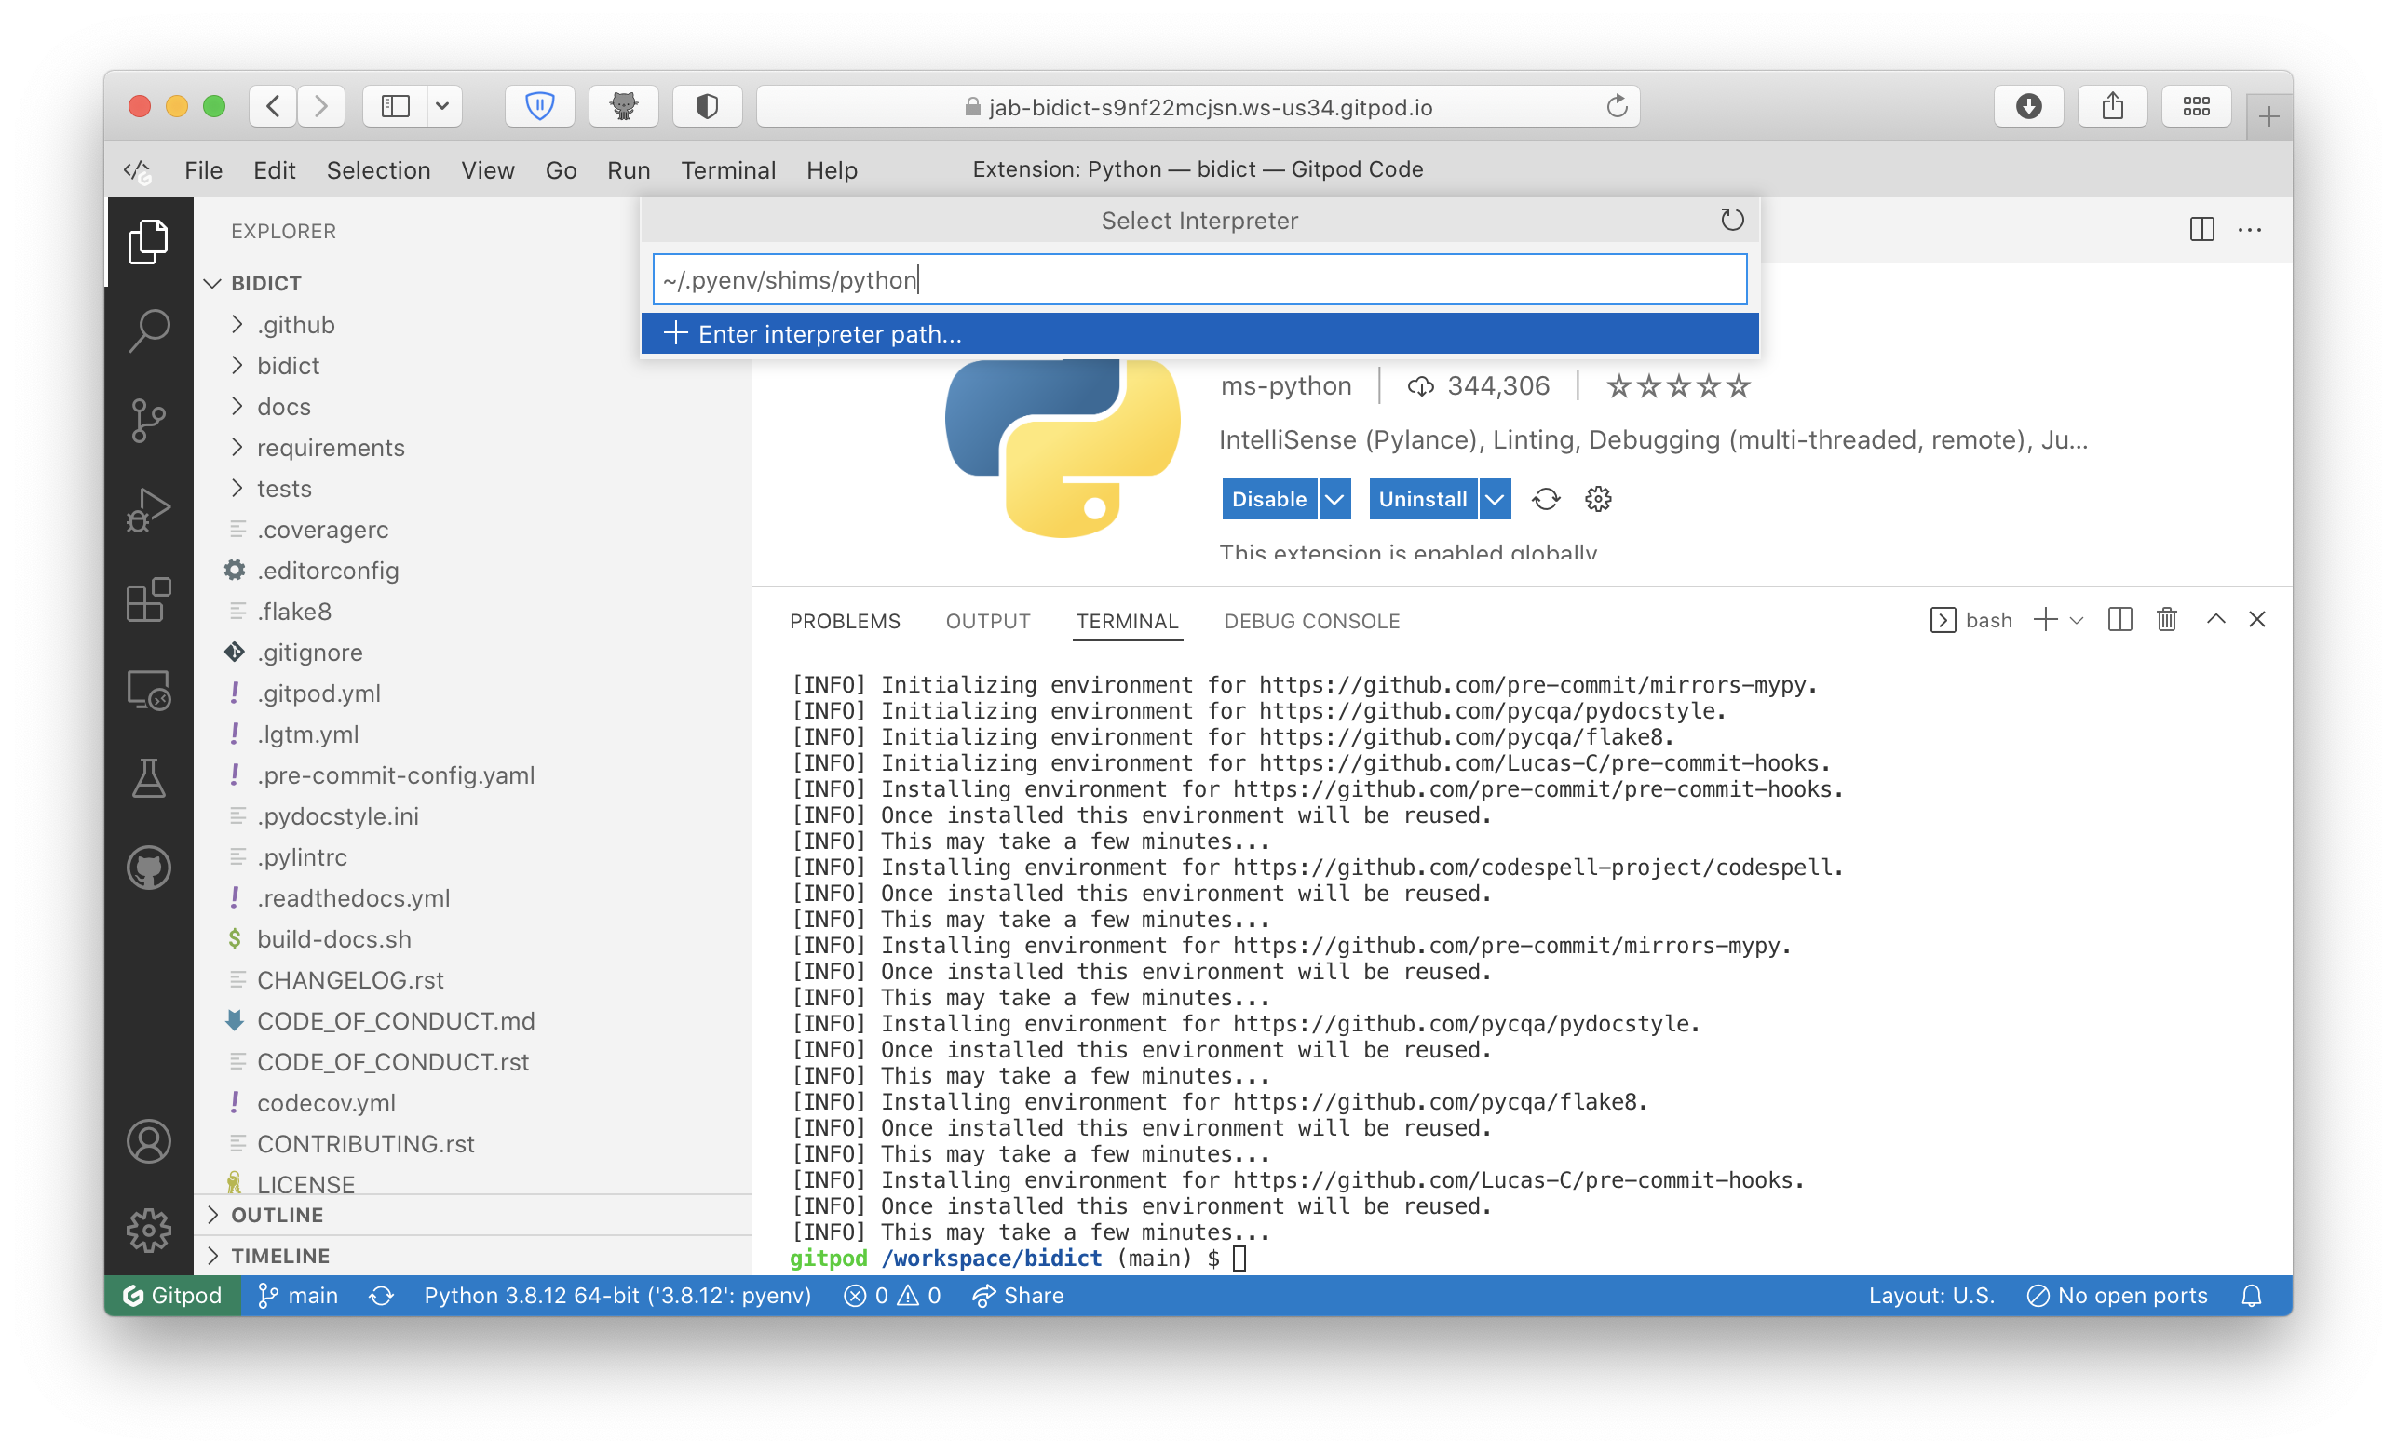The image size is (2397, 1454).
Task: Synchronize changes in status bar
Action: [x=382, y=1296]
